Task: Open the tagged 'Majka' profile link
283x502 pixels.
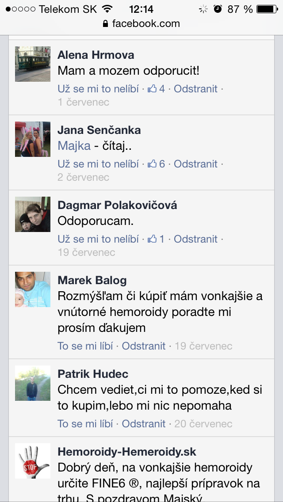Action: tap(74, 146)
